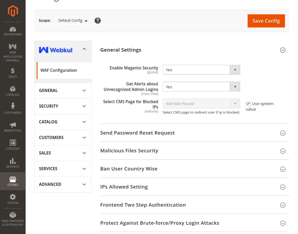The height and width of the screenshot is (234, 298).
Task: Open the Sales dollar icon
Action: 13,71
